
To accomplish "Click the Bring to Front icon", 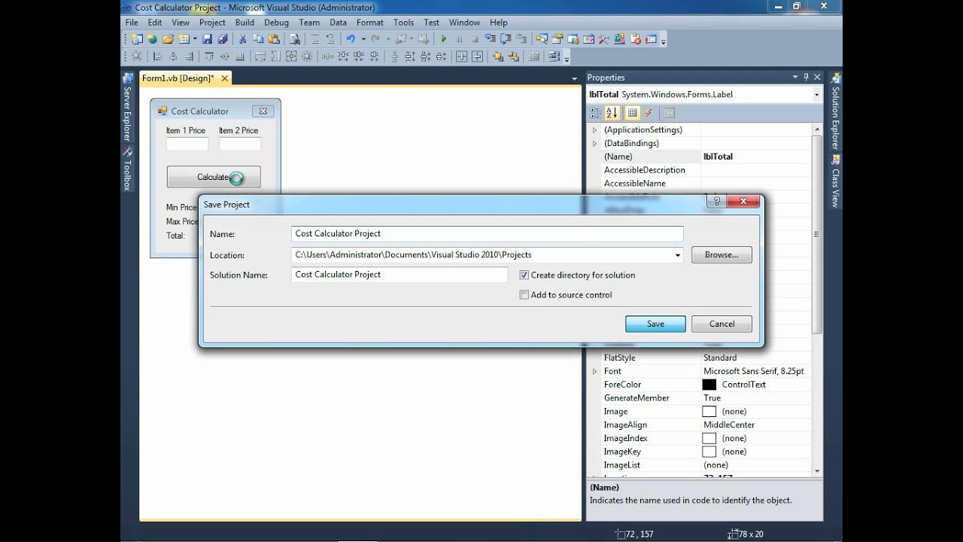I will coord(498,56).
